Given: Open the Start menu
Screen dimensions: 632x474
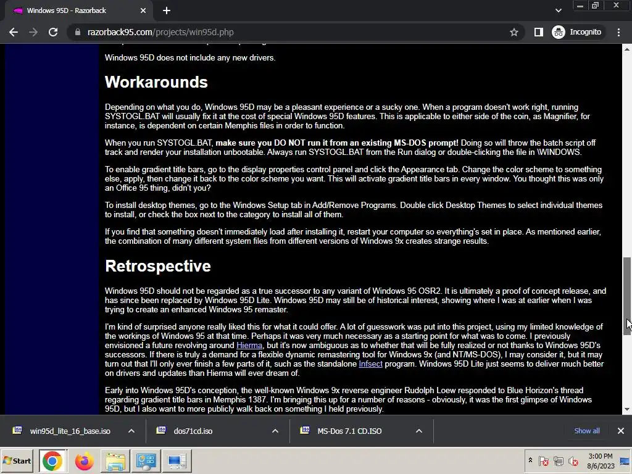Looking at the screenshot, I should (17, 460).
